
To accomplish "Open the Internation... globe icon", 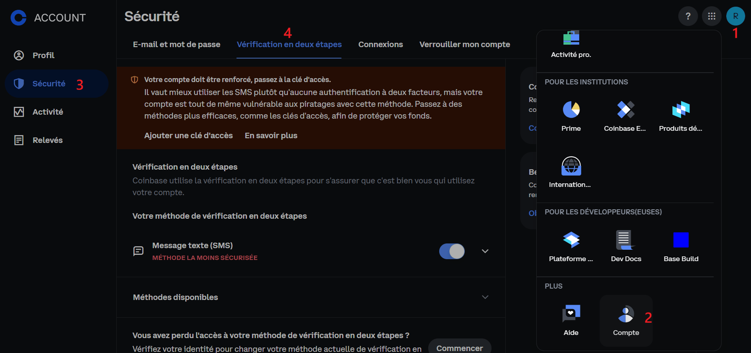I will coord(571,166).
